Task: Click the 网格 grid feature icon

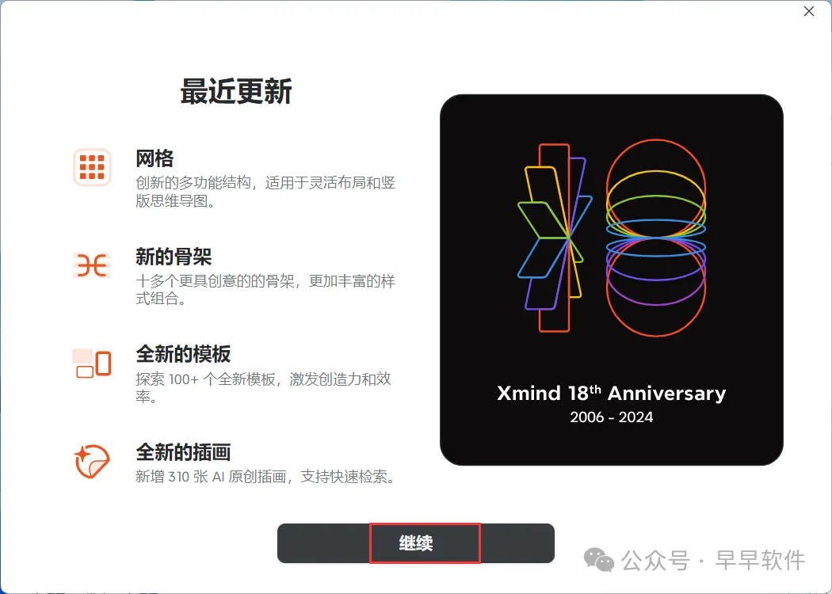Action: pyautogui.click(x=92, y=167)
